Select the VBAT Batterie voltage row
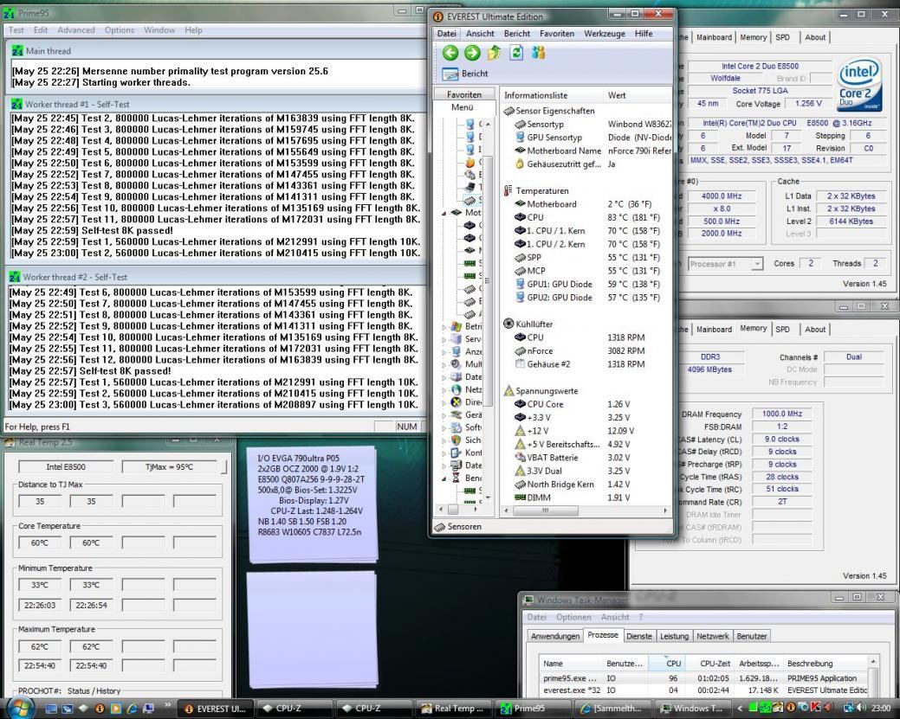This screenshot has width=900, height=719. click(592, 458)
